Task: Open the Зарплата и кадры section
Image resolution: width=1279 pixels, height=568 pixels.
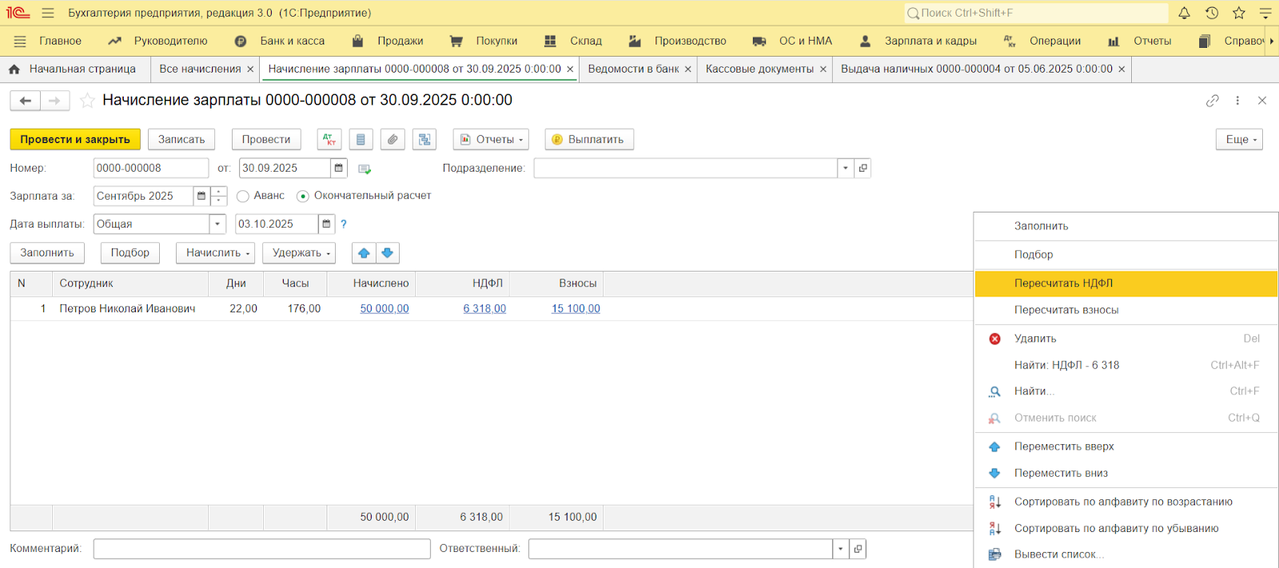Action: (x=930, y=41)
